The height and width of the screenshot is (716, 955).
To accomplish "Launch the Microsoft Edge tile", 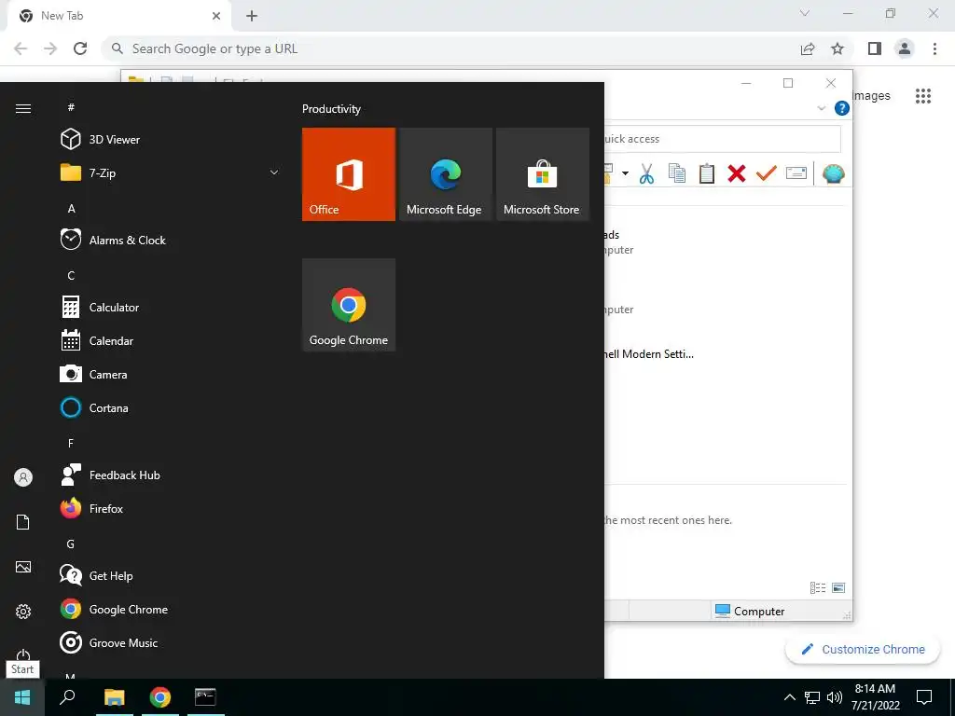I will click(445, 174).
